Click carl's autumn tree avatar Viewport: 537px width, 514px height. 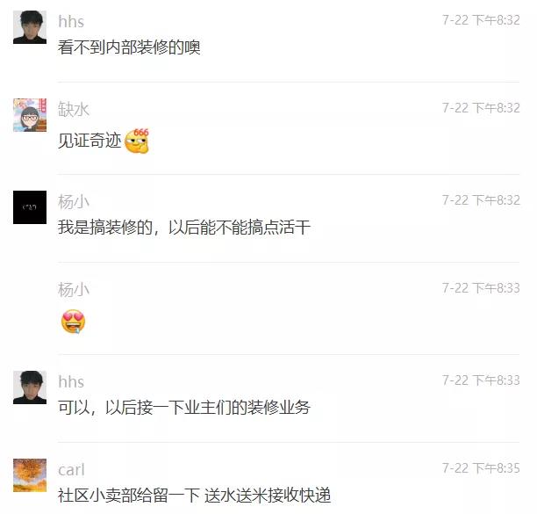(30, 475)
